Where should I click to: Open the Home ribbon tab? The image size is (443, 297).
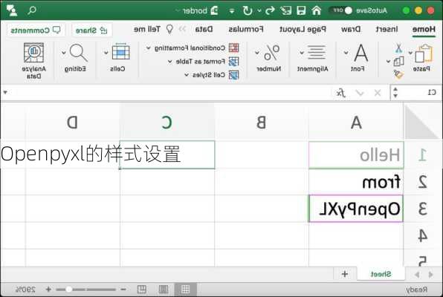424,29
